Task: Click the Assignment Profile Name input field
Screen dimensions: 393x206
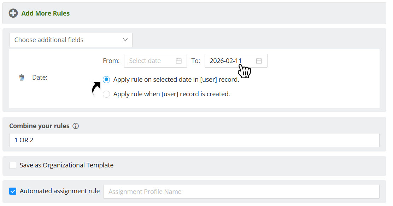Action: click(241, 192)
